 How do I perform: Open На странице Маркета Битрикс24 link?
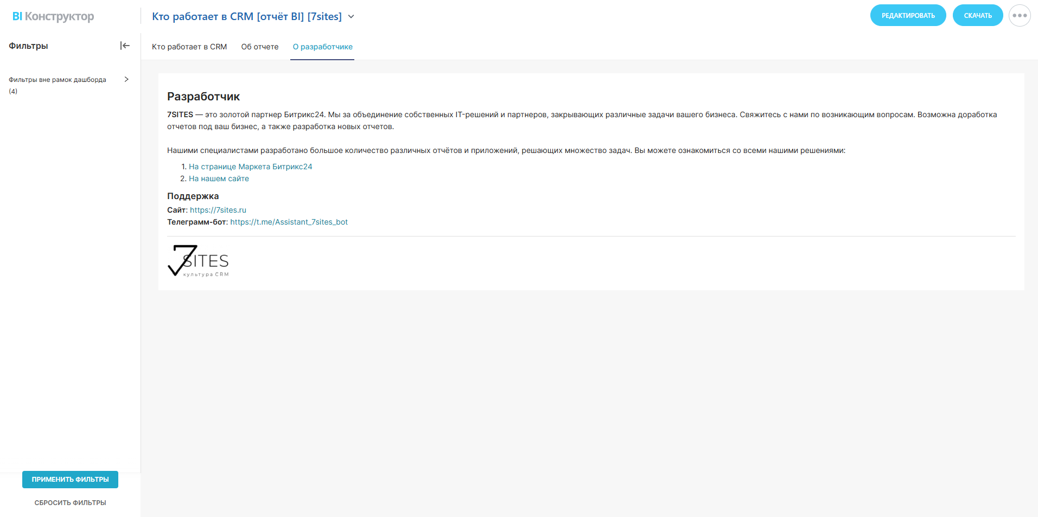250,167
